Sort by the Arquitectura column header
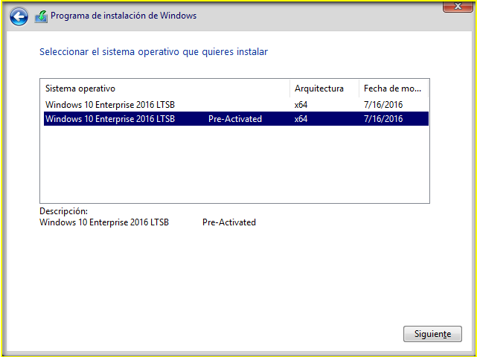477x357 pixels. pyautogui.click(x=324, y=89)
